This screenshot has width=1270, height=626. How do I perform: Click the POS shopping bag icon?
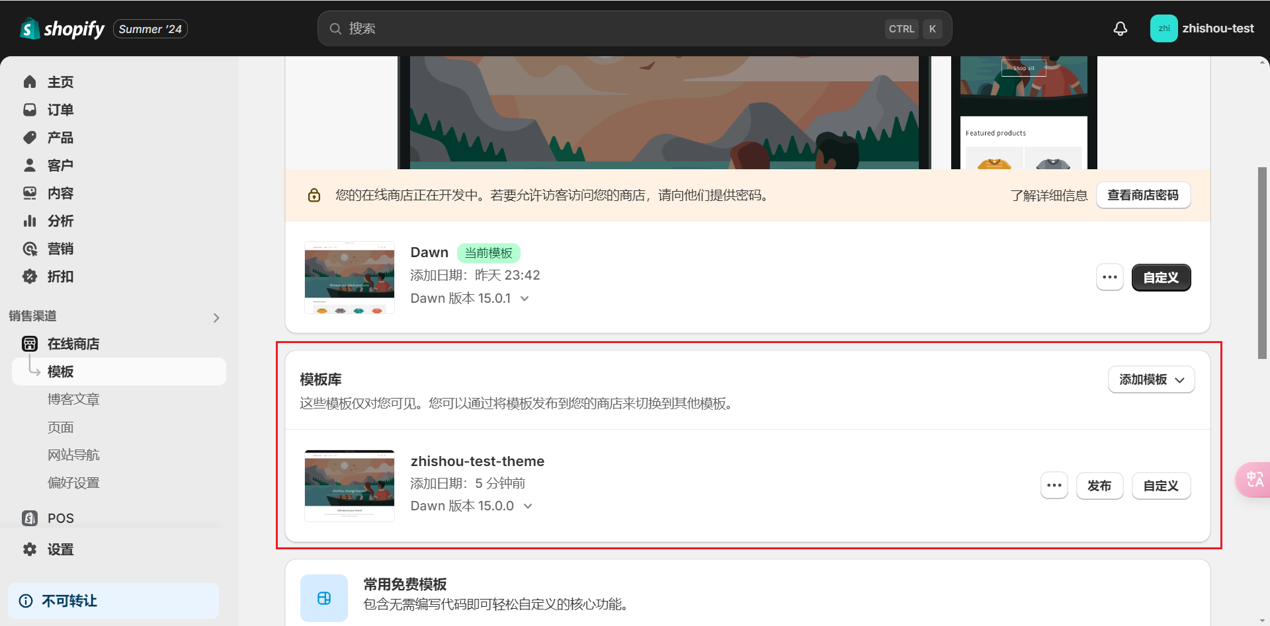point(30,518)
